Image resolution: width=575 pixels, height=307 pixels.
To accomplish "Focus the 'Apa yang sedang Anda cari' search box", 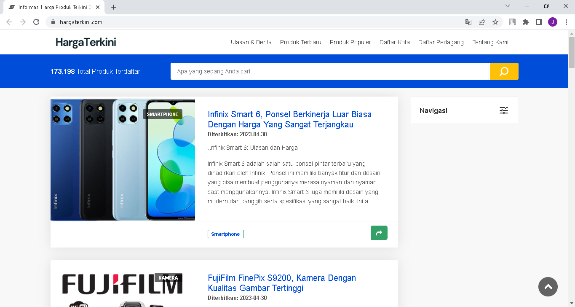I will [x=330, y=71].
